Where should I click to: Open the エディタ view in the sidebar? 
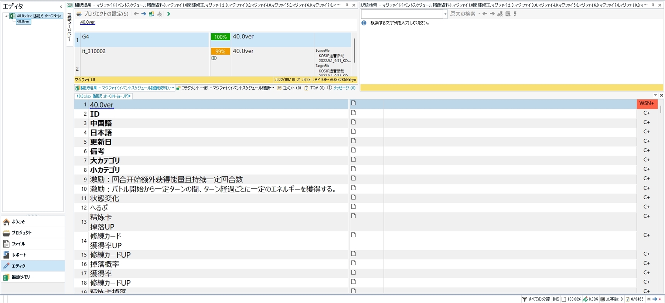[x=18, y=266]
